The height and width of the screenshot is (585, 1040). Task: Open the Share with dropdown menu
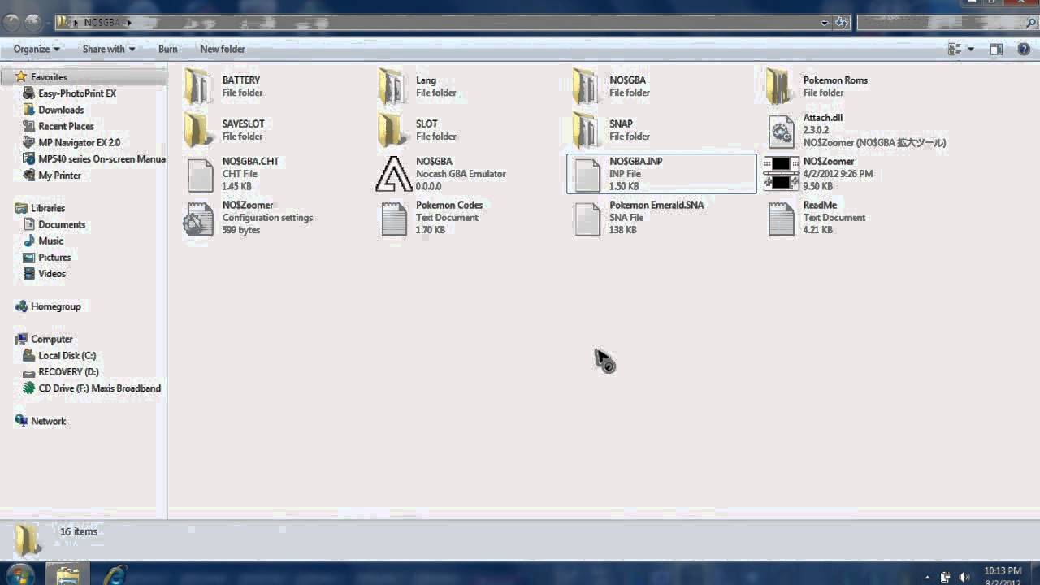109,50
